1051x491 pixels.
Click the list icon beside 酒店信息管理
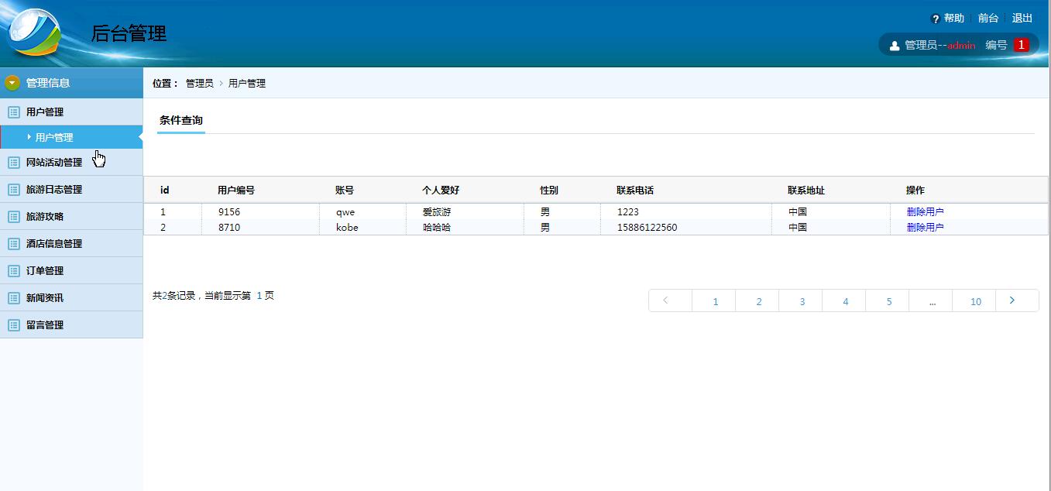13,244
